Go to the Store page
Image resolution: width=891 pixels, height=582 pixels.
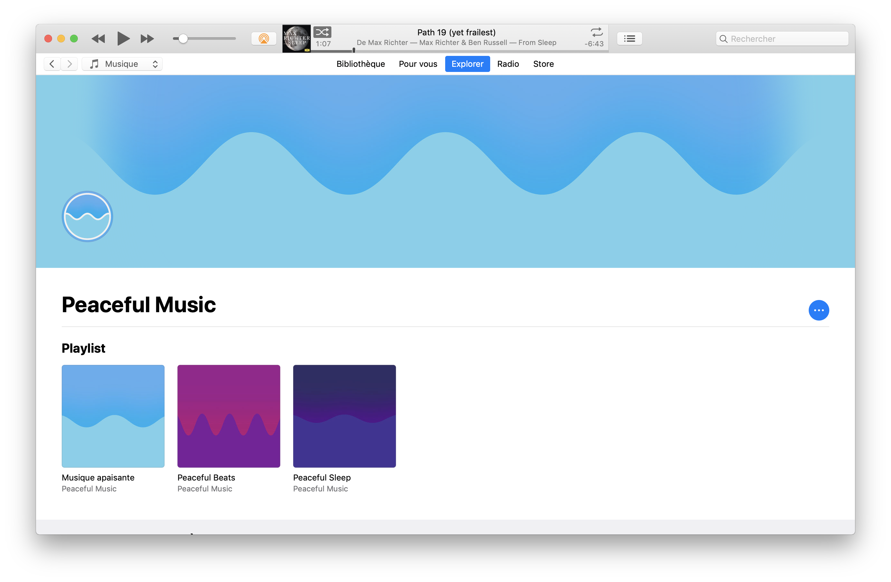[543, 64]
